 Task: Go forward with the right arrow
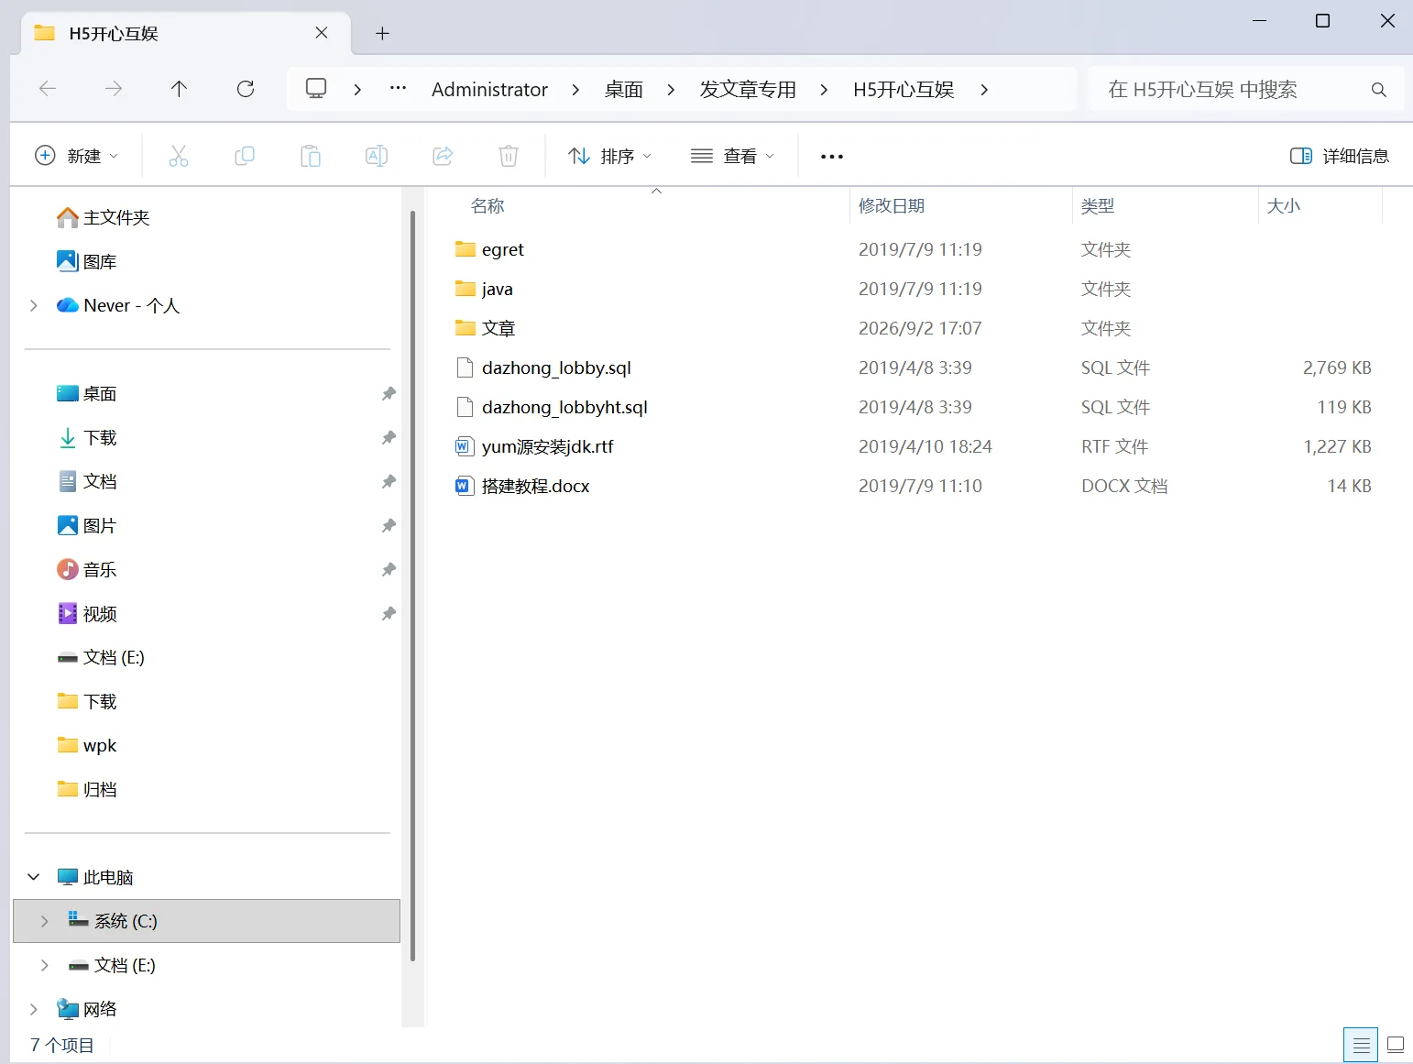pyautogui.click(x=114, y=89)
